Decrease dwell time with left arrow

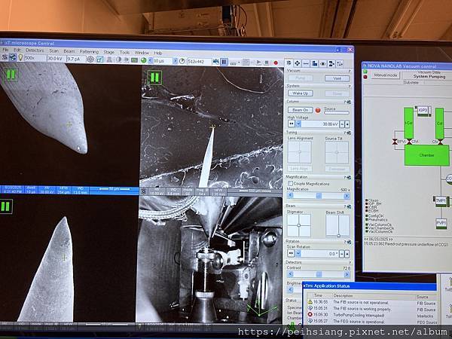(x=150, y=60)
